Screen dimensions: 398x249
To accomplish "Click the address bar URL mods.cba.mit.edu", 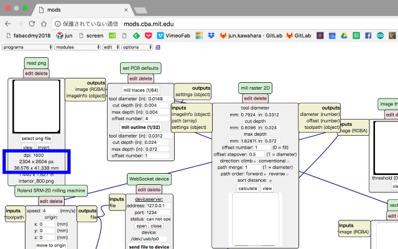I will click(x=149, y=24).
